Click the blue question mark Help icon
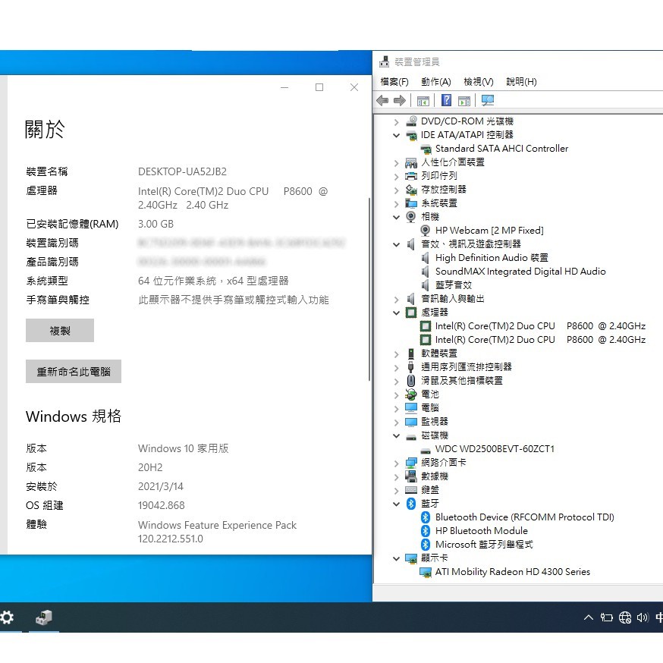 447,100
